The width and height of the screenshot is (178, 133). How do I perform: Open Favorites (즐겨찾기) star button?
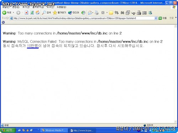point(59,12)
